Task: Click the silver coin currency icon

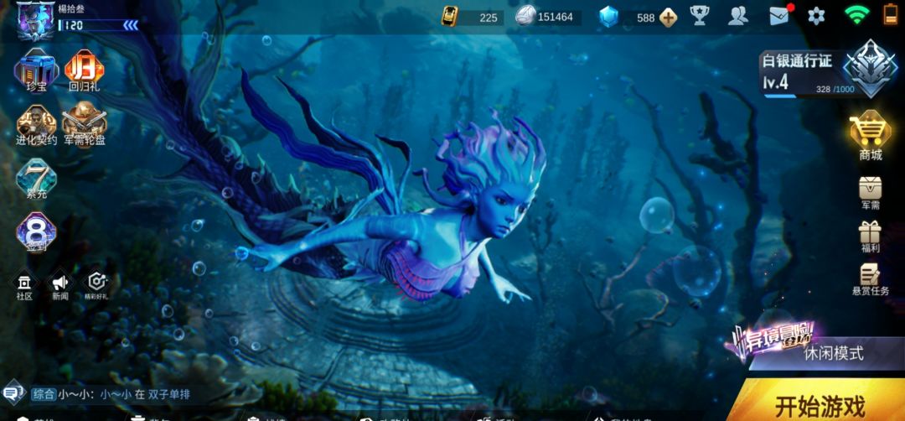Action: click(x=525, y=16)
